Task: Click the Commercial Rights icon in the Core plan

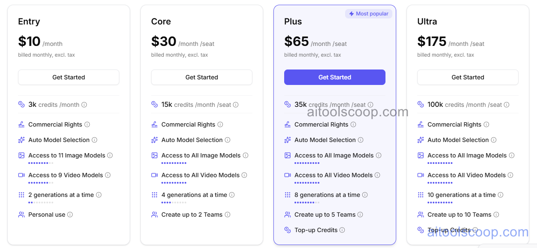Action: pos(155,124)
